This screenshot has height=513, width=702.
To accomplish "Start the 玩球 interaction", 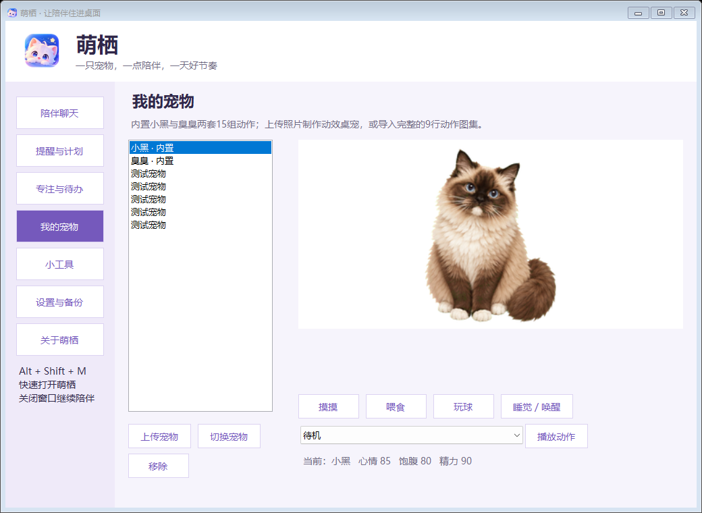I will [x=463, y=406].
